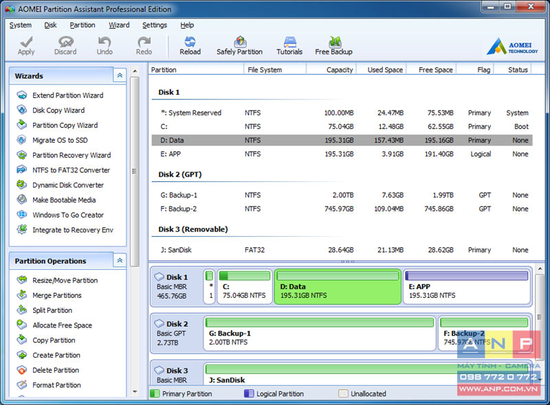The image size is (550, 405).
Task: Sort by the Used Space column header
Action: (x=382, y=70)
